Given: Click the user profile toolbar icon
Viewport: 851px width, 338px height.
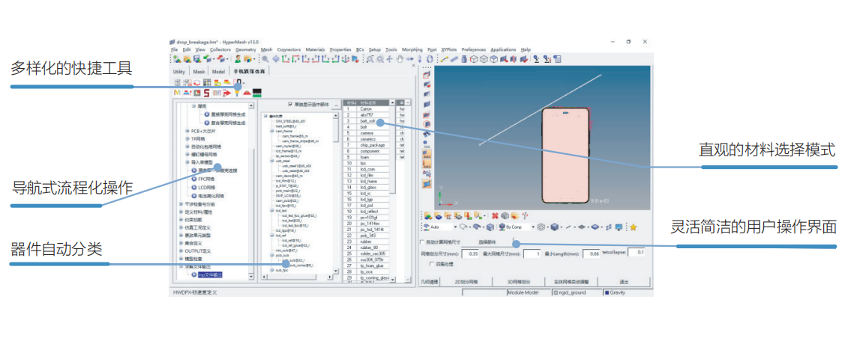Looking at the screenshot, I should pyautogui.click(x=238, y=58).
